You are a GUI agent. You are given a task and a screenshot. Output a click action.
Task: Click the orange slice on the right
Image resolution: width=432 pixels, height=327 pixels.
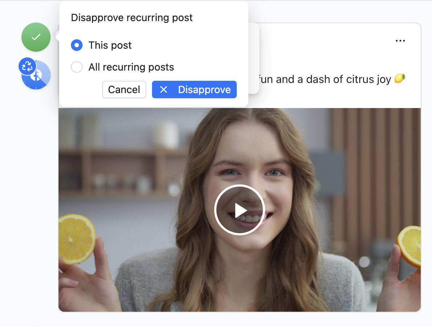pyautogui.click(x=410, y=247)
